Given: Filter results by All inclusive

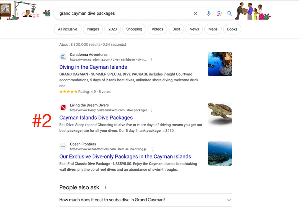Looking at the screenshot, I should click(68, 29).
